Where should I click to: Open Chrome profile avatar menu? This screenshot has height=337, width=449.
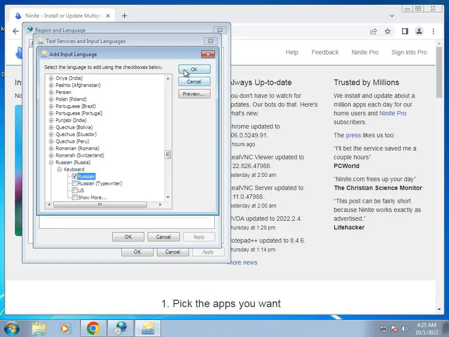tap(419, 31)
